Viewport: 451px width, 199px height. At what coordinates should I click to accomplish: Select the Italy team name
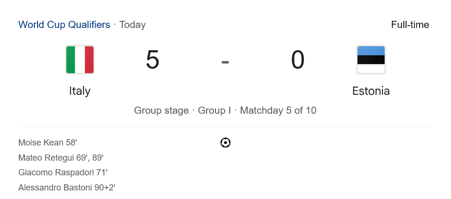tap(80, 91)
